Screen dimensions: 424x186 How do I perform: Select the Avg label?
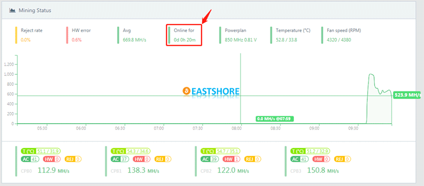pos(127,30)
